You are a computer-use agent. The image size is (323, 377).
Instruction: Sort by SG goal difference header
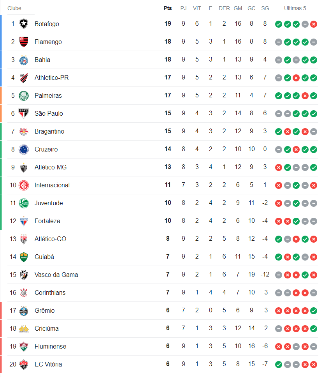coord(265,8)
